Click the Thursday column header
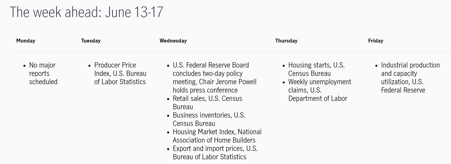Image resolution: width=451 pixels, height=164 pixels. pos(286,41)
